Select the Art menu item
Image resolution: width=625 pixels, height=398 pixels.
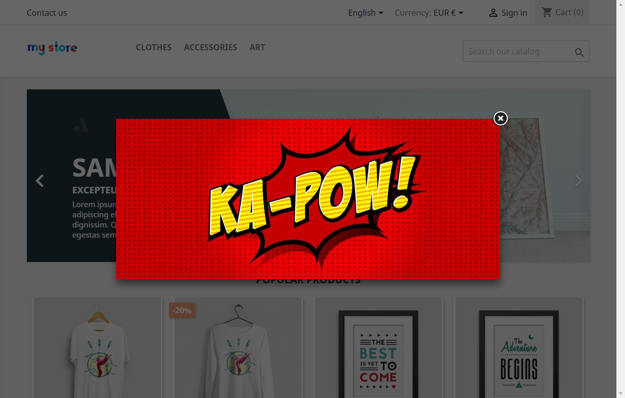[x=257, y=47]
